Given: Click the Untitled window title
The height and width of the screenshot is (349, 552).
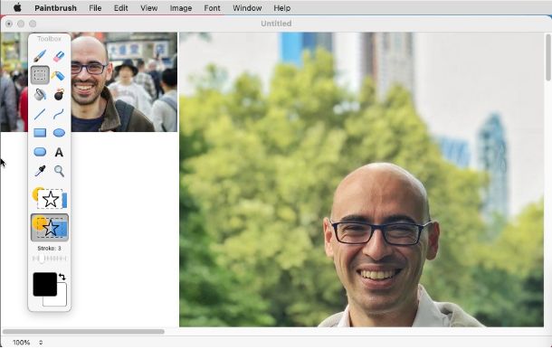Looking at the screenshot, I should [x=276, y=24].
